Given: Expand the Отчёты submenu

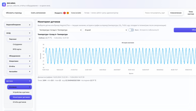Looking at the screenshot, I should click(x=19, y=66).
